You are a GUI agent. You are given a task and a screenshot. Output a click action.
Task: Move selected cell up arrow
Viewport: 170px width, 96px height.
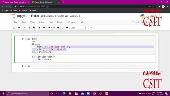[x=39, y=28]
